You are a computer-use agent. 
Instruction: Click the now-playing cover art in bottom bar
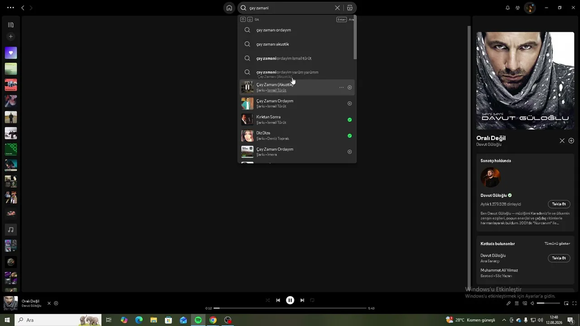[10, 303]
